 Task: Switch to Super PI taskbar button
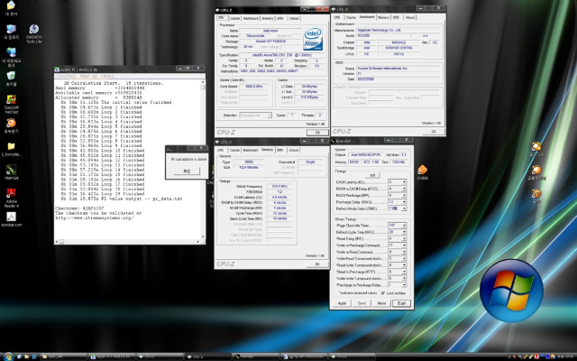click(x=110, y=356)
